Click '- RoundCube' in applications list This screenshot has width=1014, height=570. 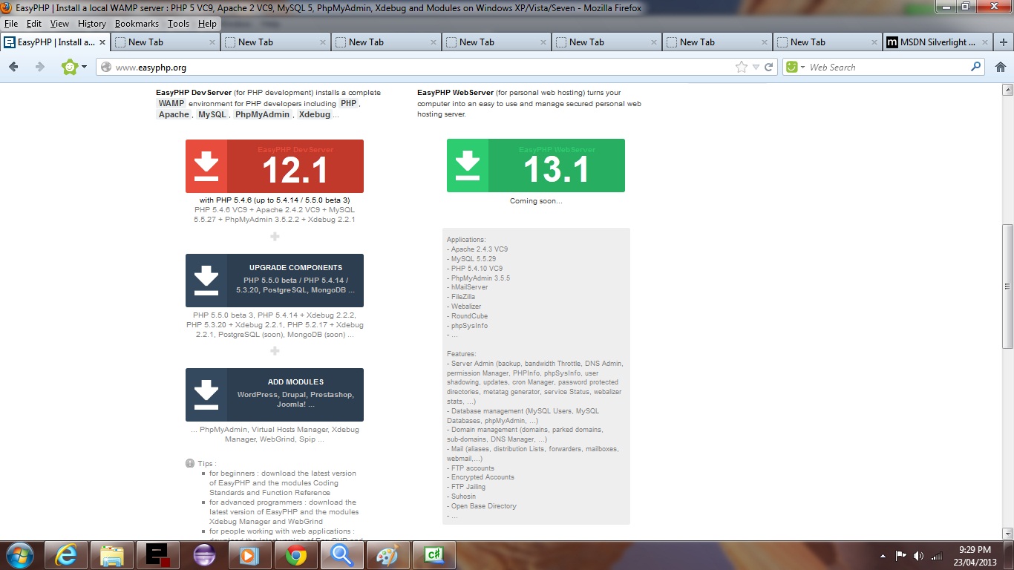pyautogui.click(x=467, y=316)
